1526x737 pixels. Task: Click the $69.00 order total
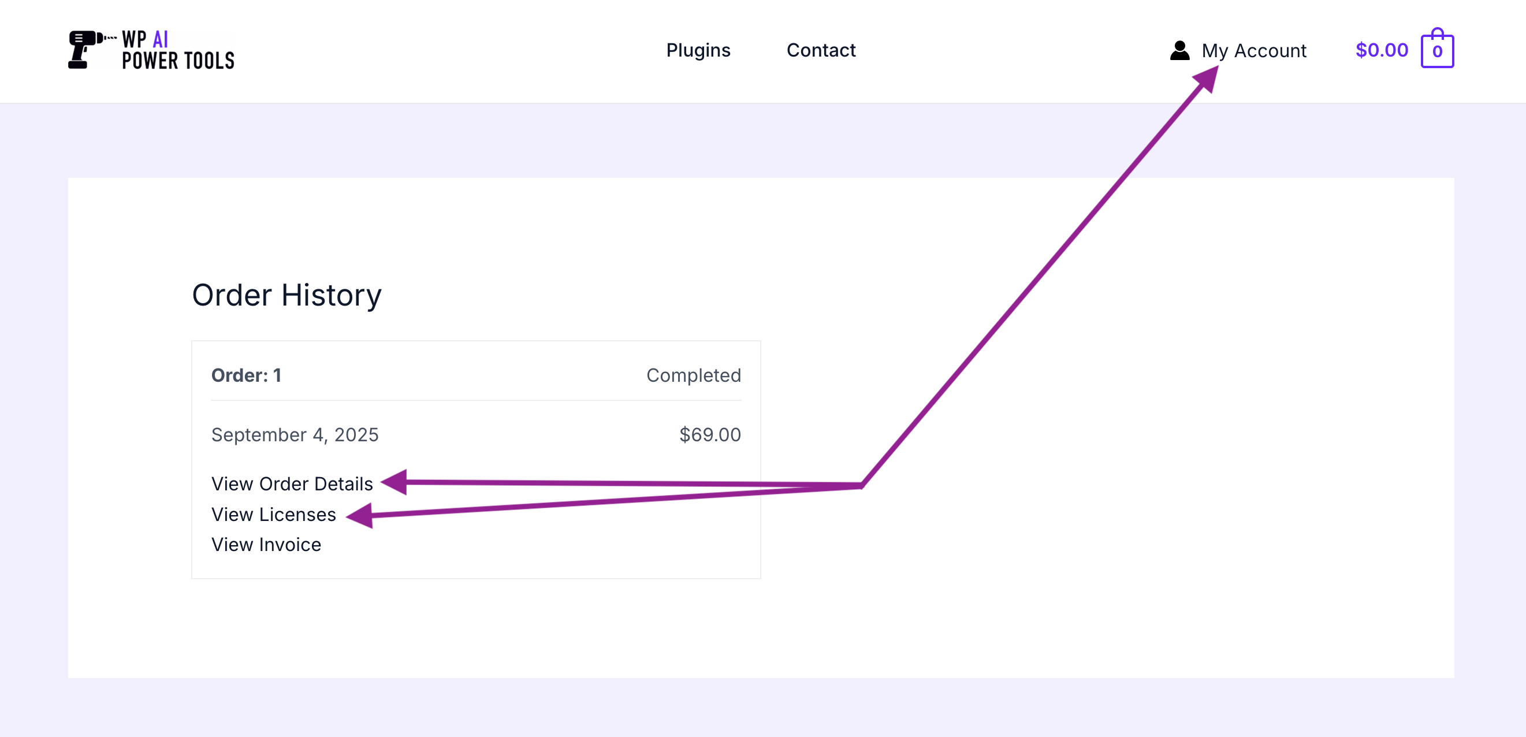[x=710, y=434]
